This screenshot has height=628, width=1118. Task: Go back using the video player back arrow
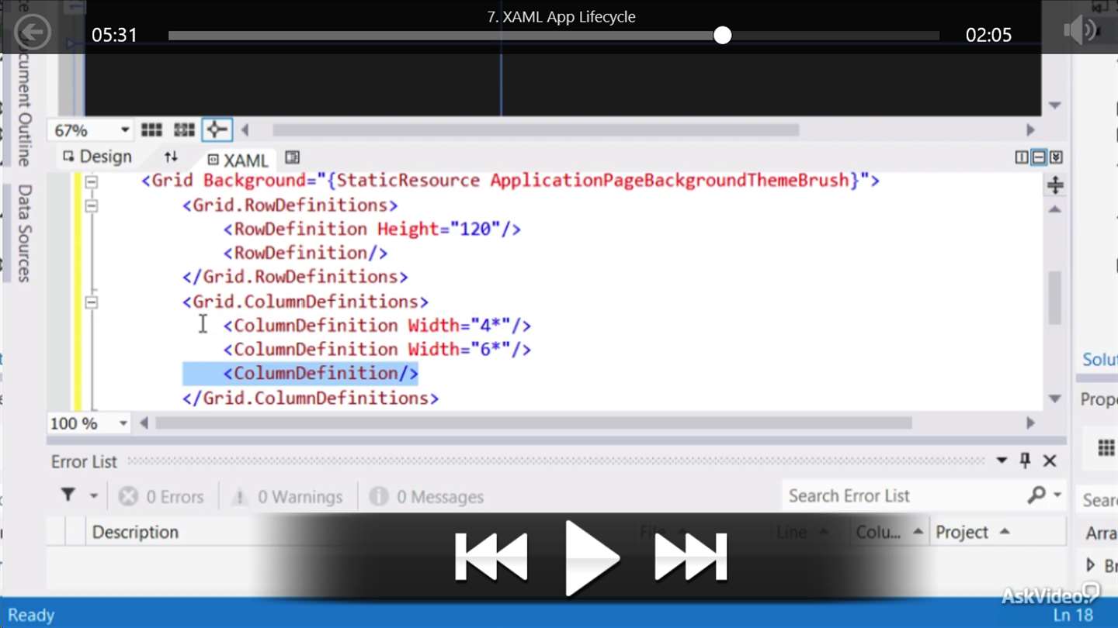tap(33, 33)
